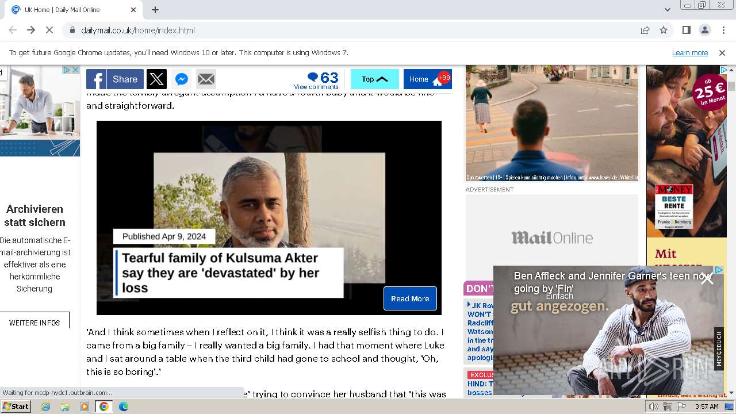View the 63 comments
This screenshot has height=414, width=736.
pyautogui.click(x=316, y=80)
